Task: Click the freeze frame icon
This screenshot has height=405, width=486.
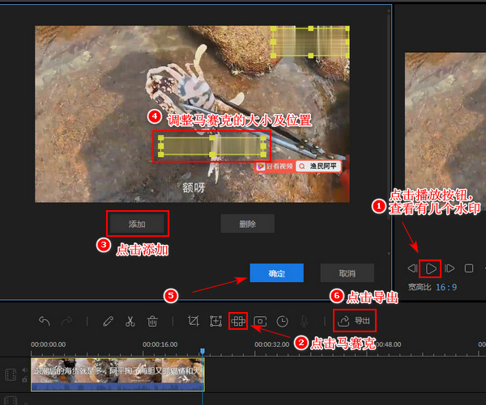Action: pyautogui.click(x=260, y=321)
